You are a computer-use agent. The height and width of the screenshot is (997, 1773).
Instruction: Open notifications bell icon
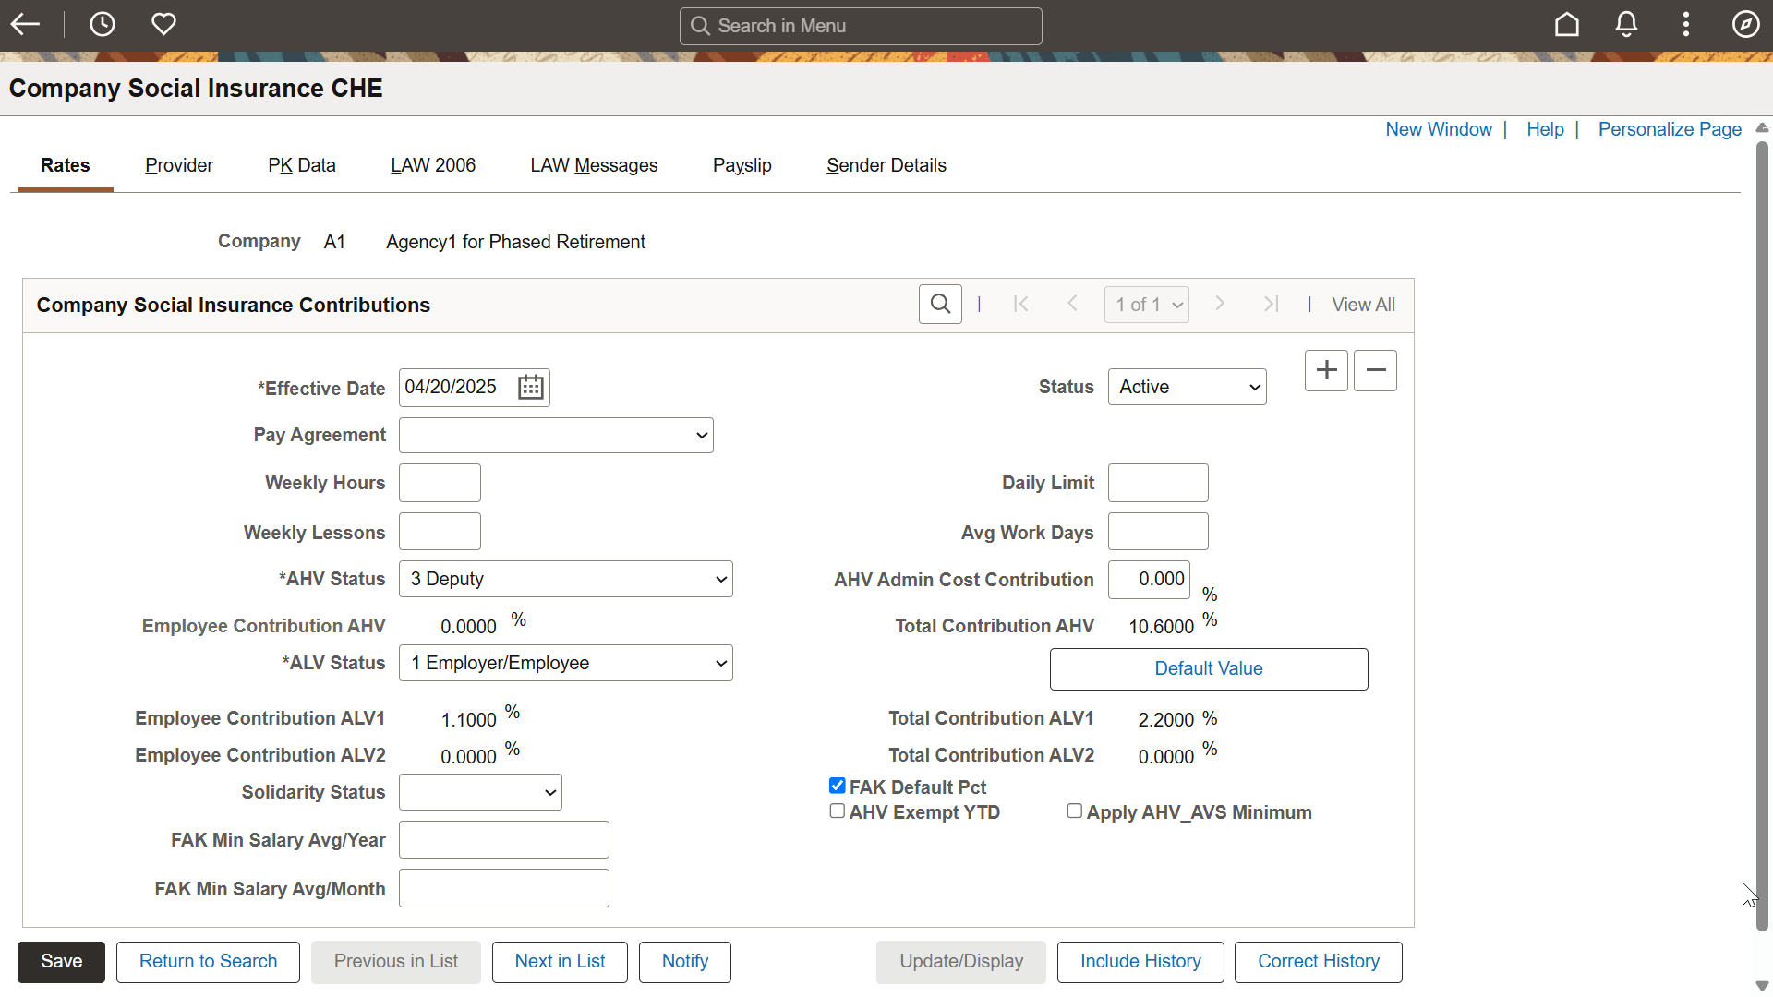coord(1626,25)
